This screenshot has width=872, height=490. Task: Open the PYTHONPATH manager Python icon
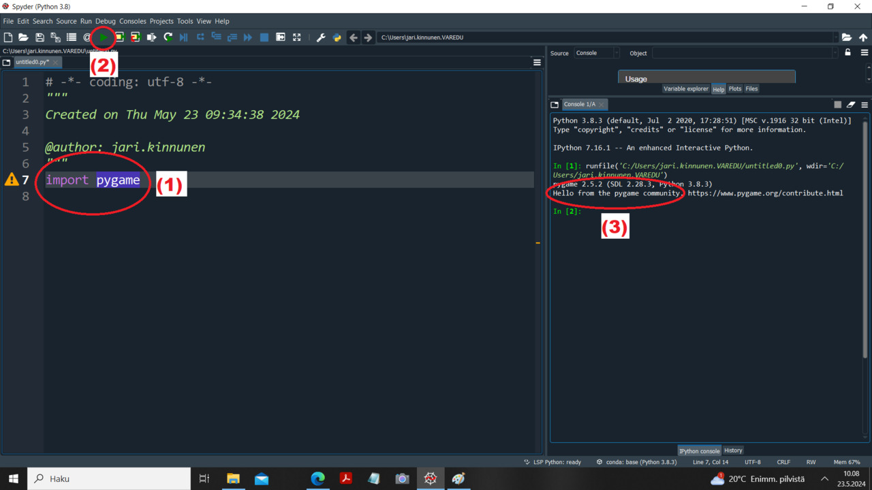click(337, 37)
